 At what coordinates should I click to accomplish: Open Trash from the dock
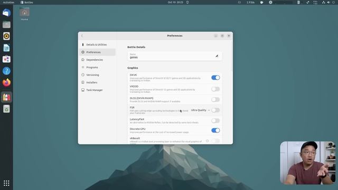(x=6, y=109)
